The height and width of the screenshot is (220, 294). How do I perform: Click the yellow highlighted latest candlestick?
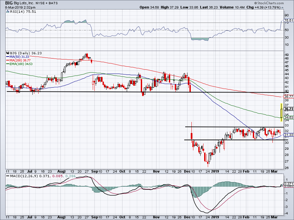pyautogui.click(x=282, y=112)
